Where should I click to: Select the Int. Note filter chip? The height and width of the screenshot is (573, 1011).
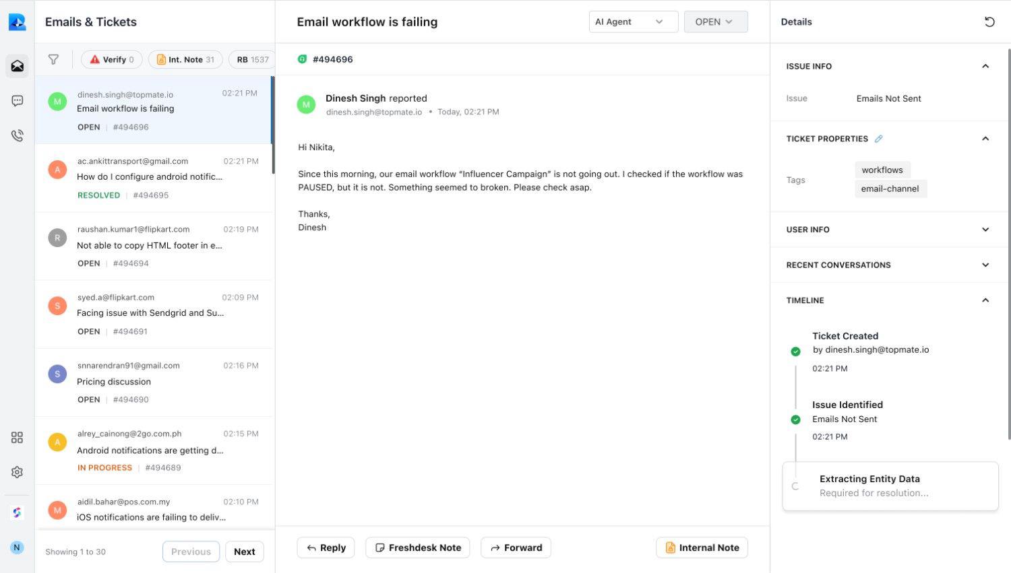185,59
